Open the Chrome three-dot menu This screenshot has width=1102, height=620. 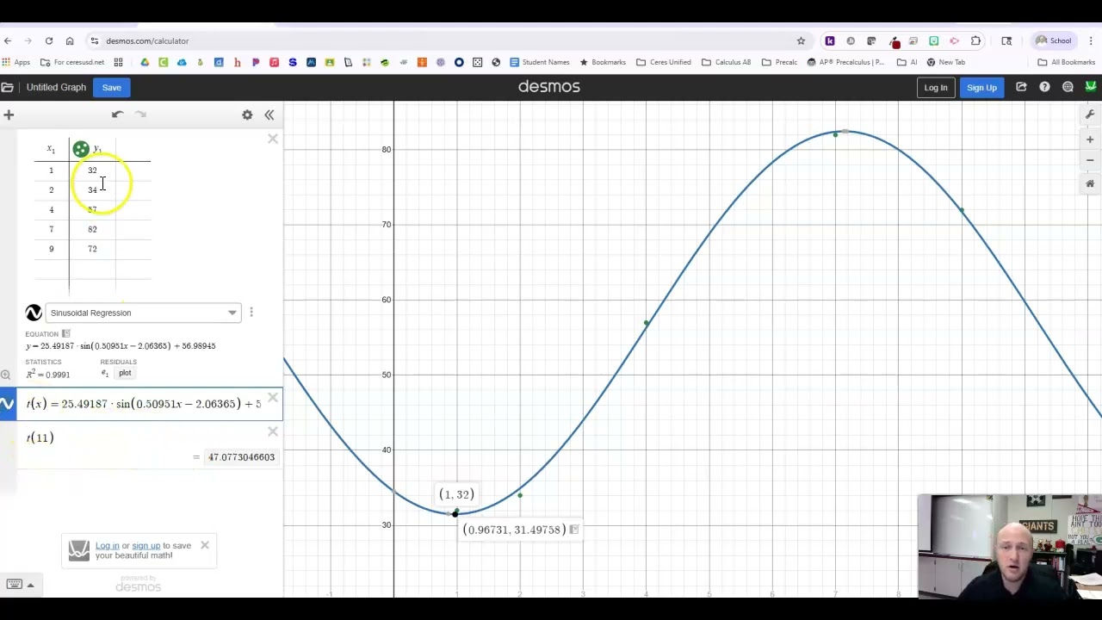point(1091,41)
